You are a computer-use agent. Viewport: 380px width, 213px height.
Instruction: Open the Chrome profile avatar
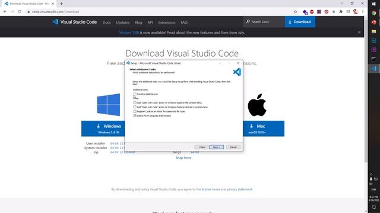356,12
